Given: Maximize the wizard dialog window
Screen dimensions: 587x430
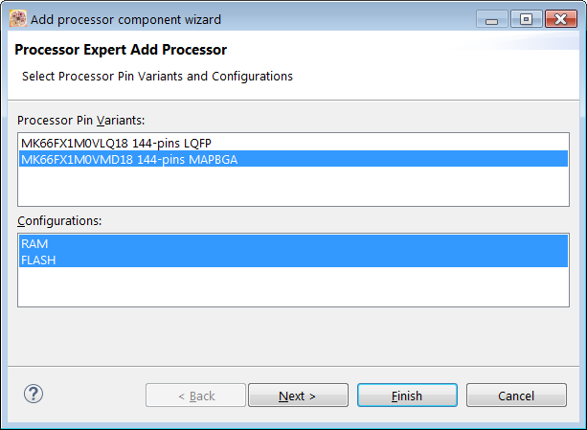Looking at the screenshot, I should pyautogui.click(x=526, y=17).
